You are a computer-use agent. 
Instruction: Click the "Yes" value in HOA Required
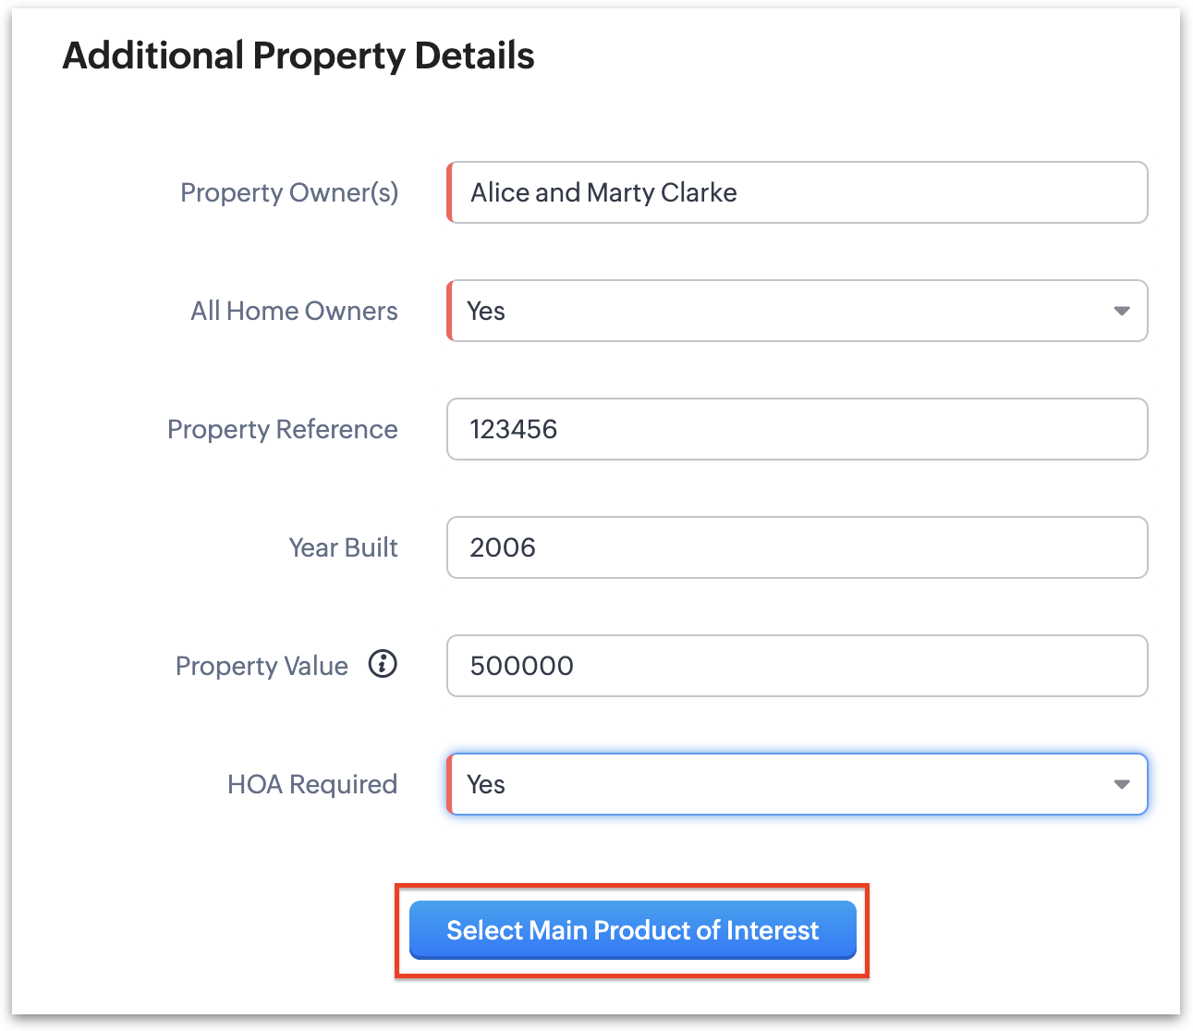(x=486, y=785)
